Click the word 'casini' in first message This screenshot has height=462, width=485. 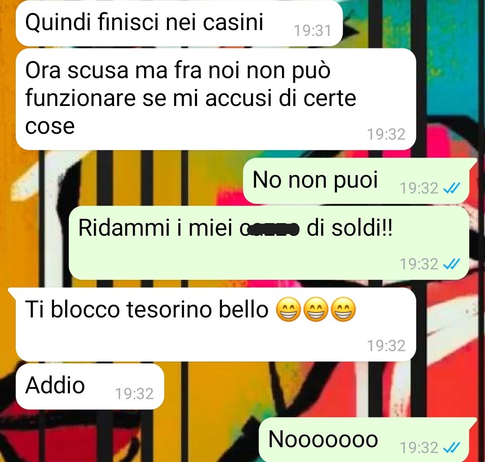pyautogui.click(x=233, y=22)
